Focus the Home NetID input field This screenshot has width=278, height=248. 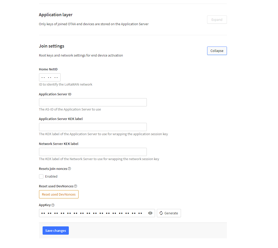point(50,77)
